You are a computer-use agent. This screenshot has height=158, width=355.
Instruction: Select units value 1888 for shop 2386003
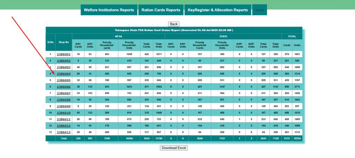tap(297, 67)
